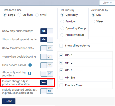
Task: Enable Include unapplied credit adj. switch
Action: 47,91
